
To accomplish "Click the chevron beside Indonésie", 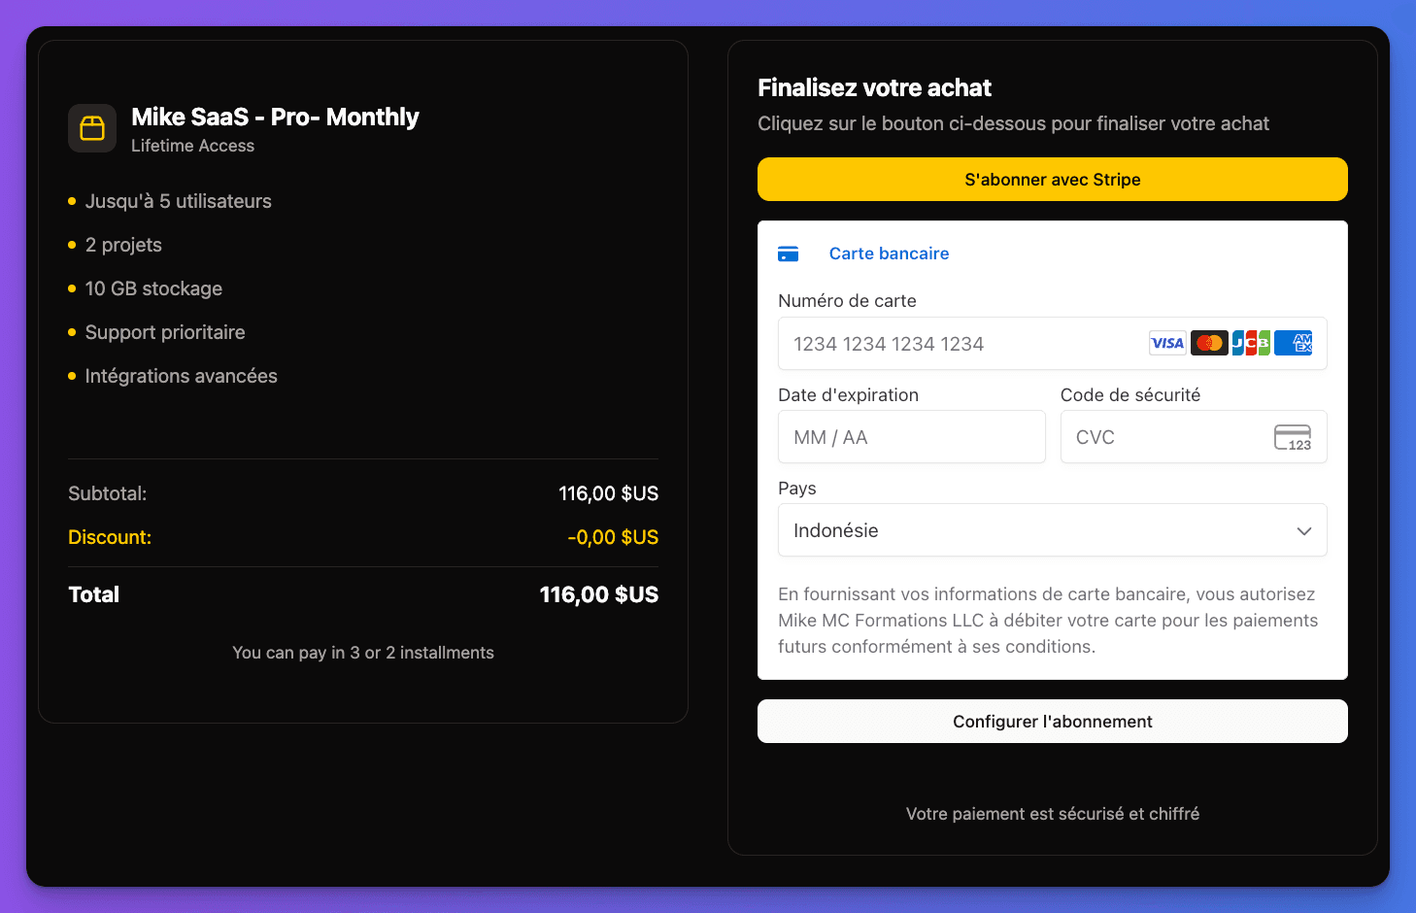I will [x=1304, y=530].
